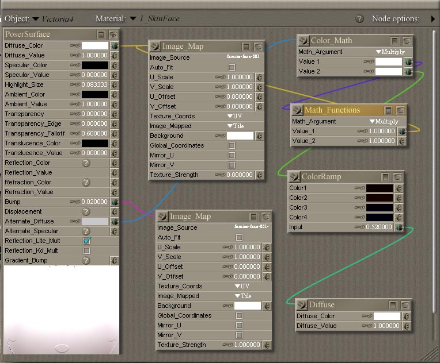Click the Diffuse_Value animation key icon
Image resolution: width=440 pixels, height=363 pixels.
coord(75,55)
